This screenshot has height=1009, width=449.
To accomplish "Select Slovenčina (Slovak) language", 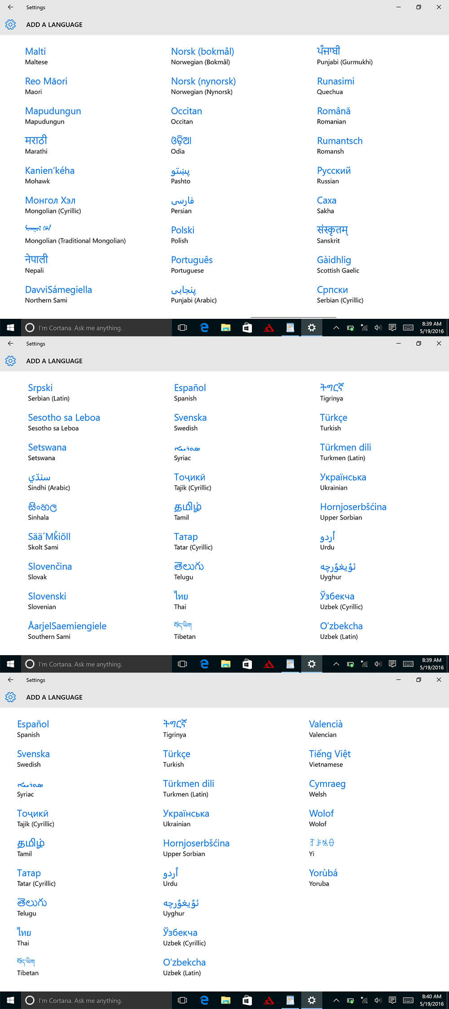I will point(50,571).
